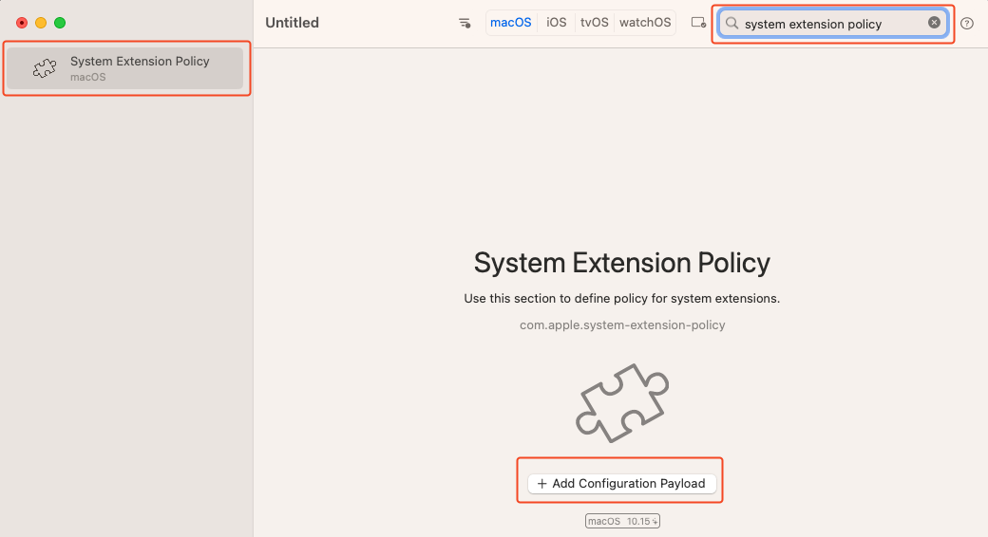The width and height of the screenshot is (988, 537).
Task: Click the macOS 10.15 version badge
Action: [x=622, y=521]
